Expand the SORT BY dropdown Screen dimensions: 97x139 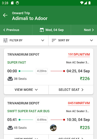tap(73, 40)
